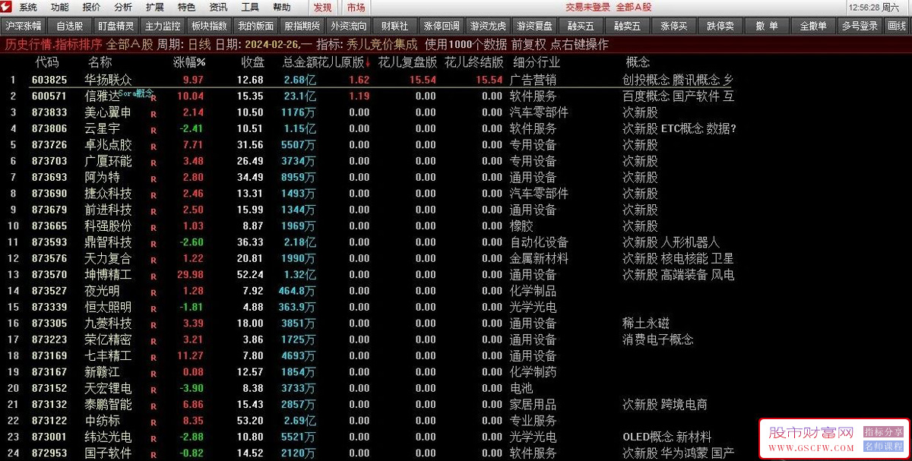Open the 系统 menu
This screenshot has width=912, height=461.
28,7
